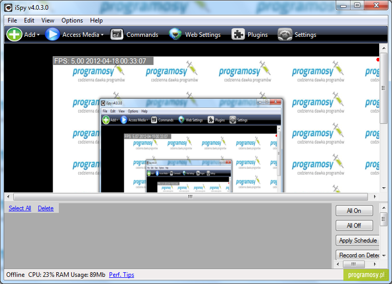Viewport: 392px width, 284px height.
Task: Click the Delete link
Action: coord(46,208)
